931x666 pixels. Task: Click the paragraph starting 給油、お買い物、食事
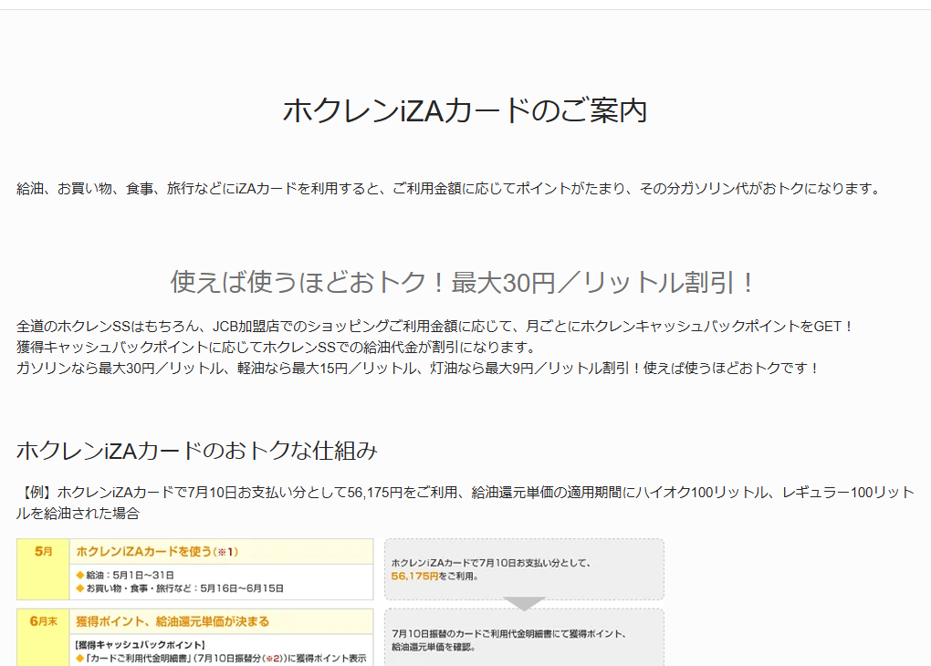[x=449, y=189]
